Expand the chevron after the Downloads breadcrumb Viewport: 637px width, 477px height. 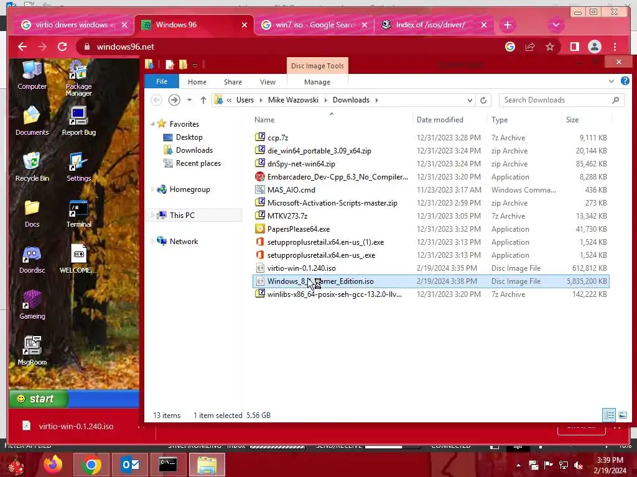coord(376,100)
